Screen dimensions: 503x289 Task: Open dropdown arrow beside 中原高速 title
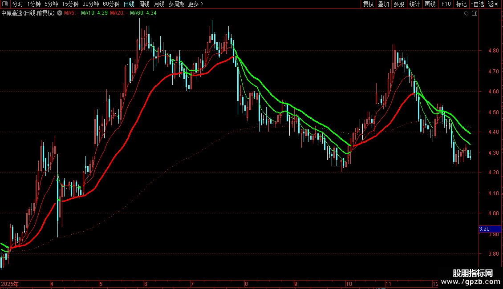60,13
